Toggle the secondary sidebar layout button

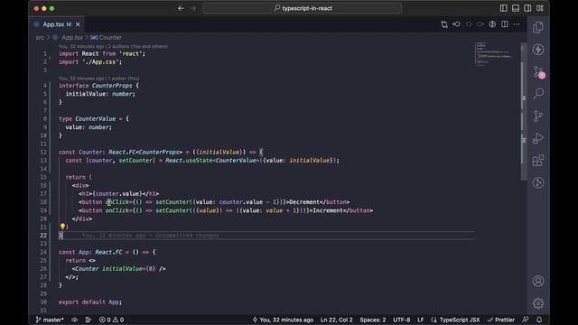click(527, 8)
